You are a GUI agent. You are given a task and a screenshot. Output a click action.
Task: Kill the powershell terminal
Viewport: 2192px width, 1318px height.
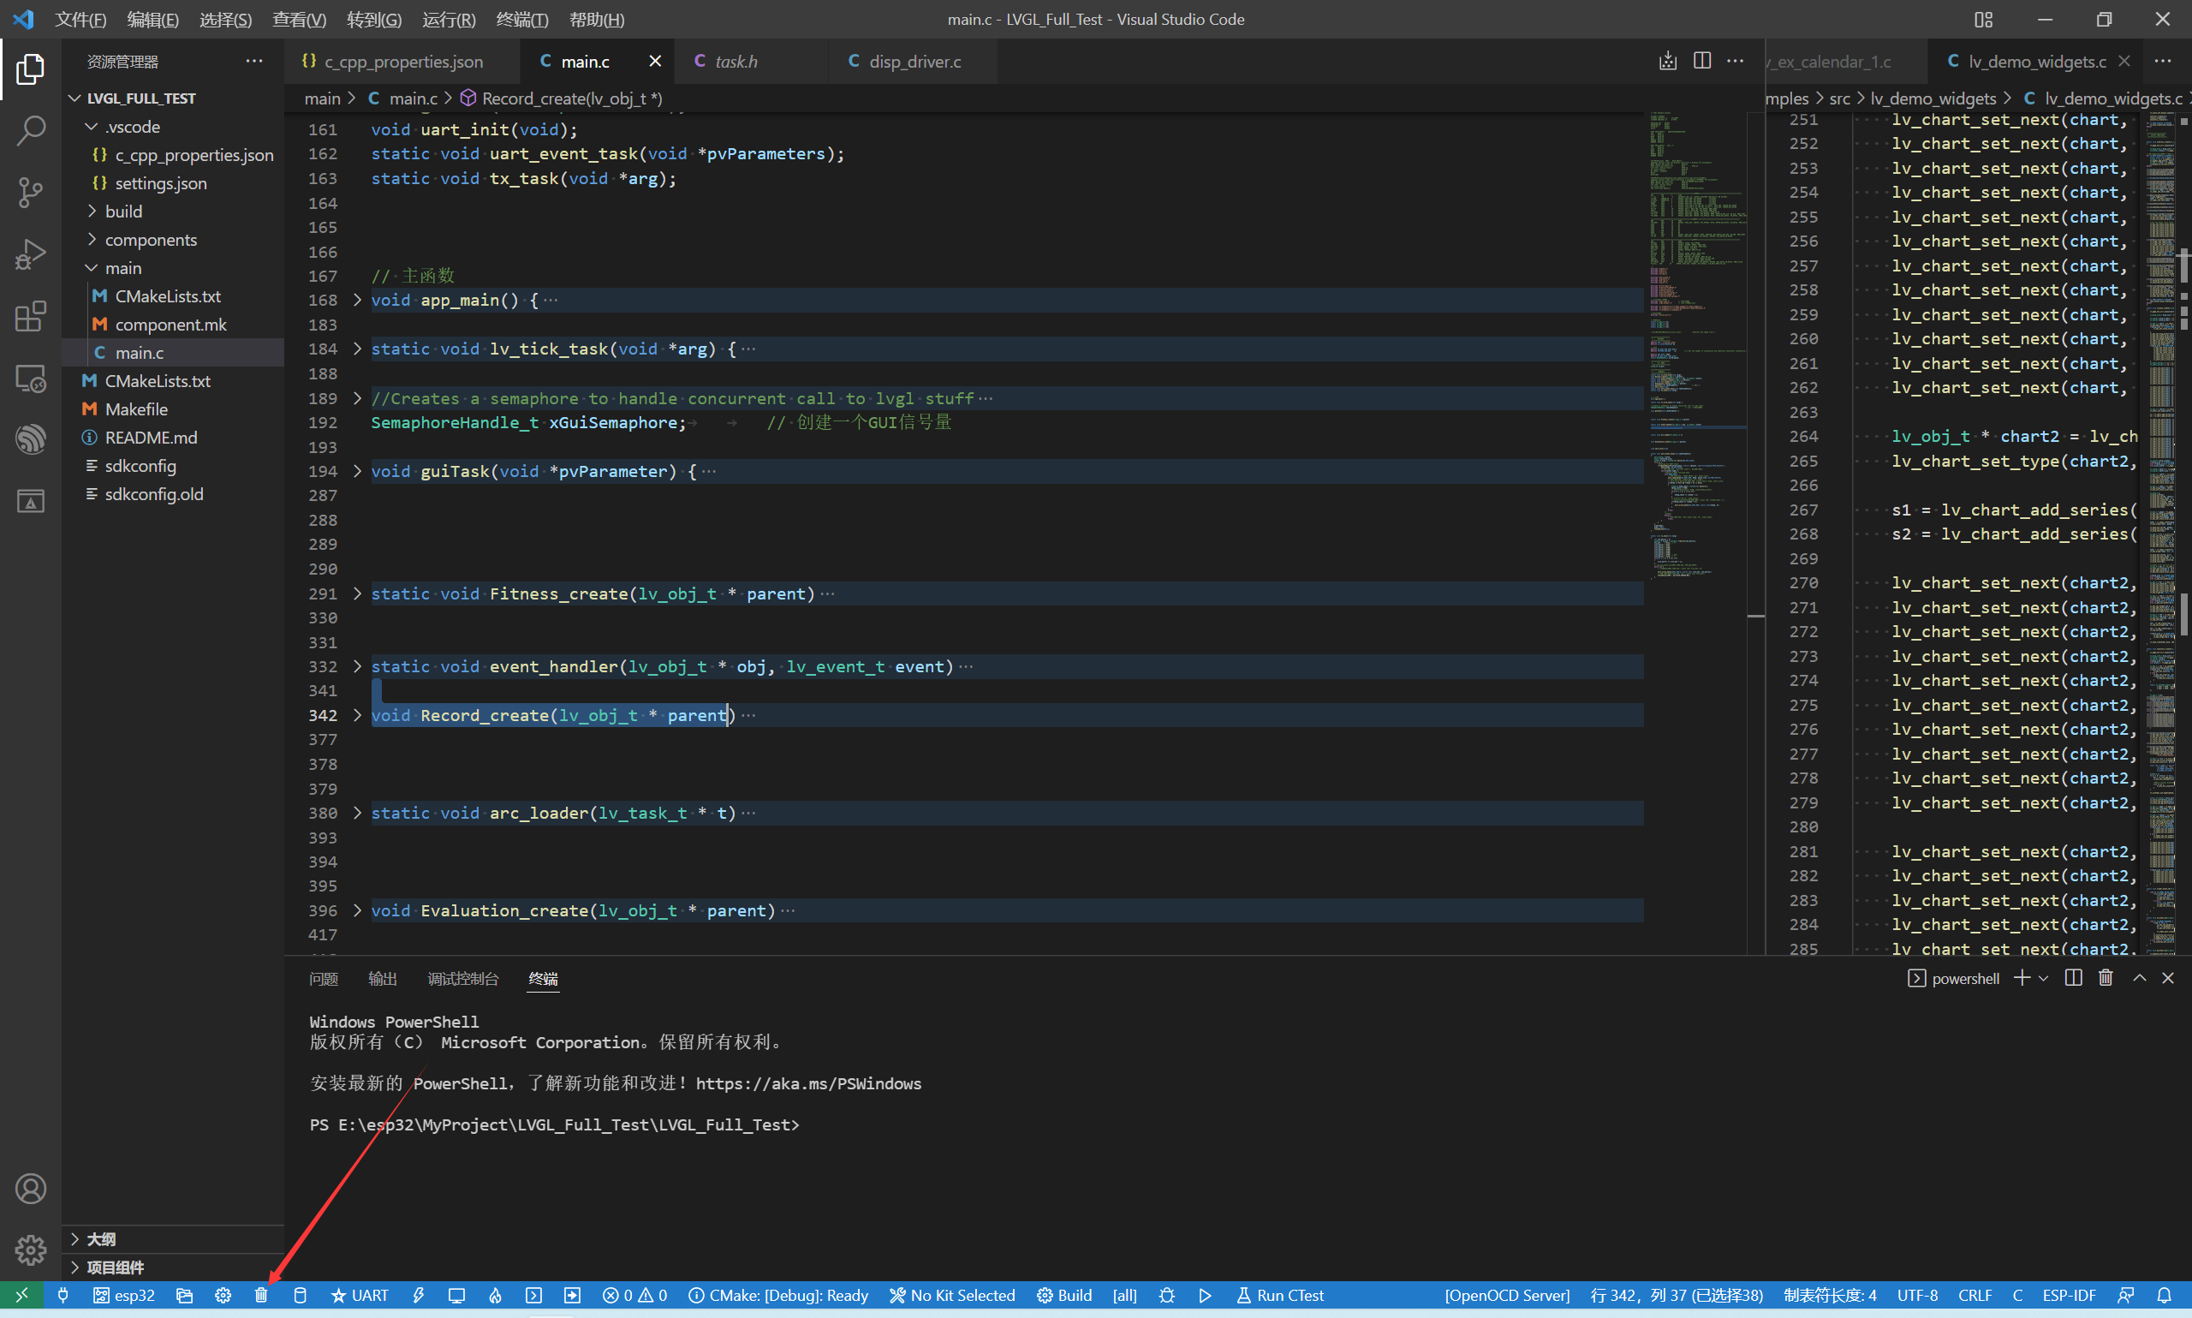point(2105,978)
